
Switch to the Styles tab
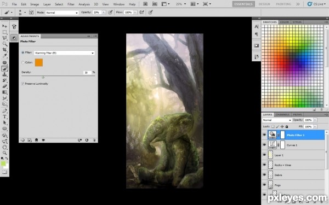coord(297,22)
